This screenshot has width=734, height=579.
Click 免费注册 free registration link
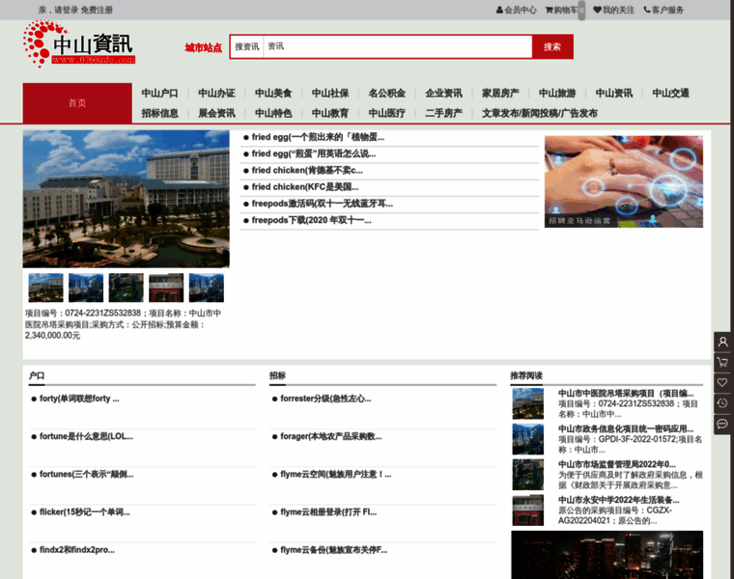(97, 10)
